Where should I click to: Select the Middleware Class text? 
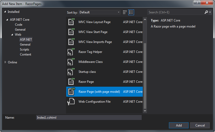[91, 62]
